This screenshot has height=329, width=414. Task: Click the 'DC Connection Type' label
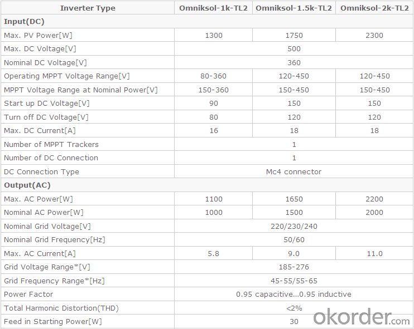coord(41,172)
